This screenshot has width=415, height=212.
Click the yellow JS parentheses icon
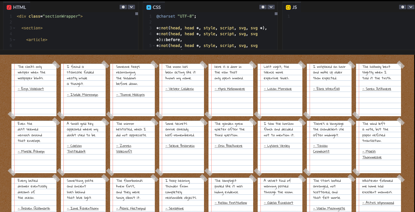288,8
